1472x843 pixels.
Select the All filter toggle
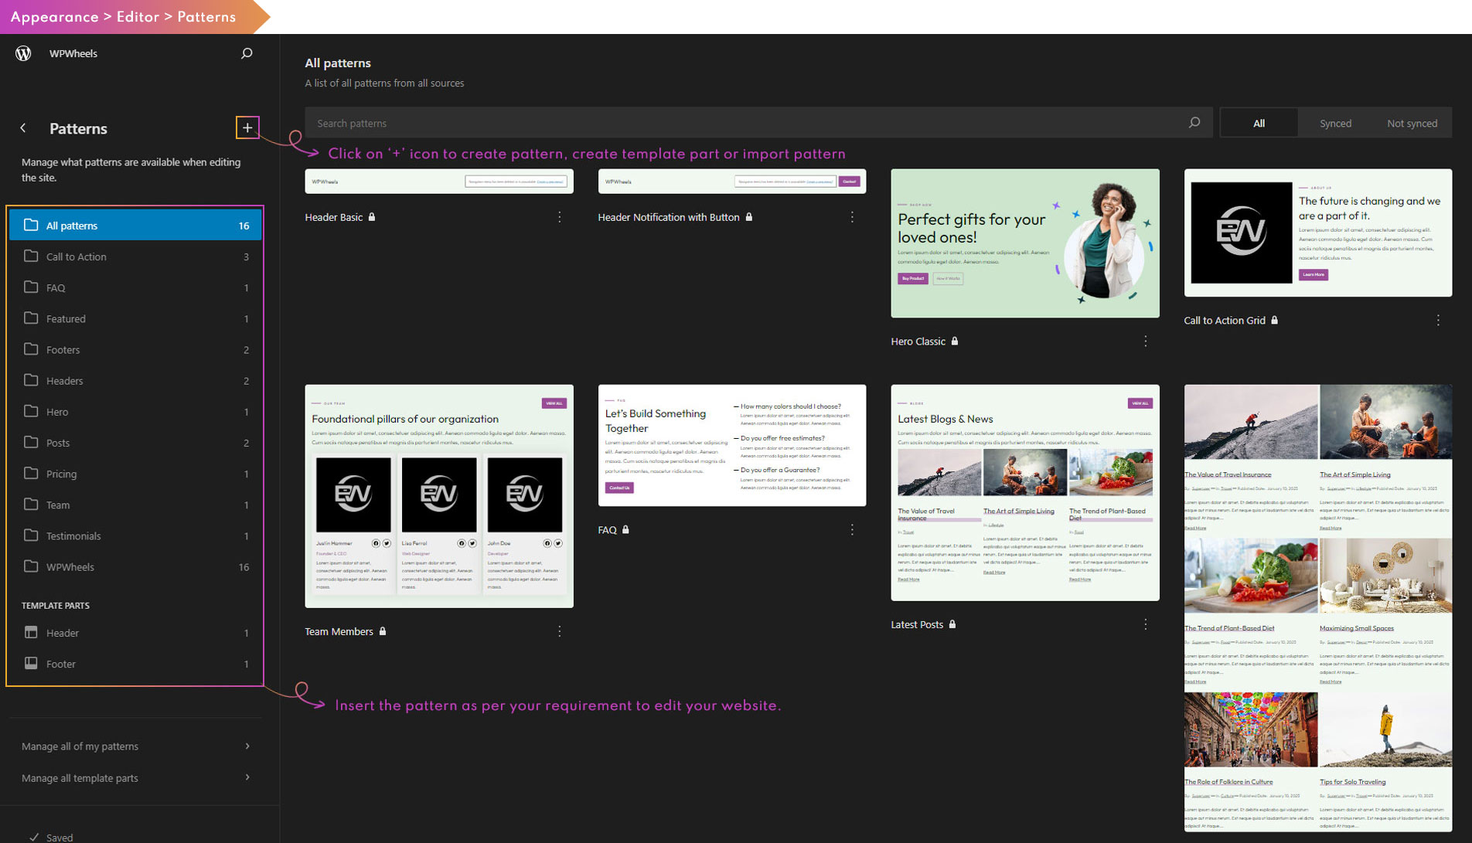click(x=1259, y=123)
